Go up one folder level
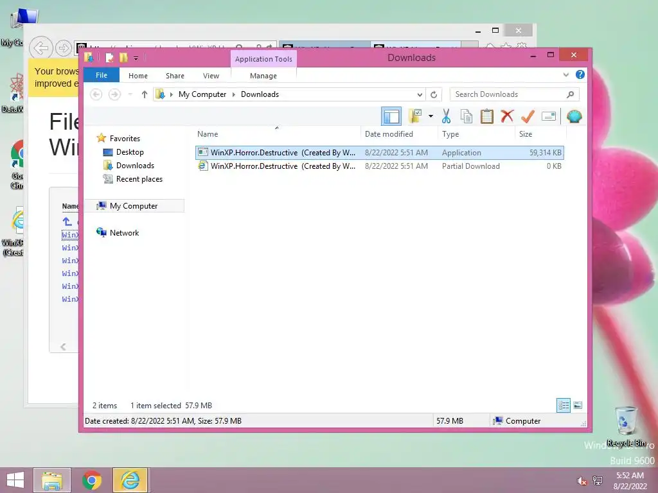Viewport: 658px width, 493px height. point(145,94)
